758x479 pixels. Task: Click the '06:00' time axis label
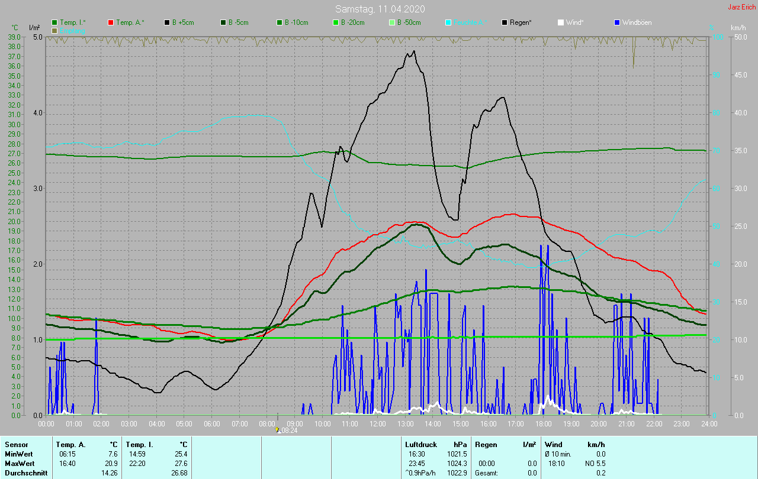pyautogui.click(x=212, y=423)
